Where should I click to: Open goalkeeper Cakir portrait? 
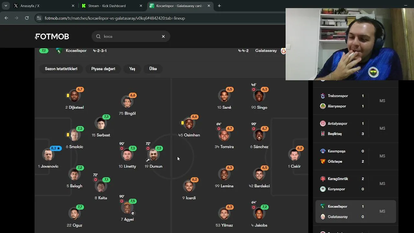(294, 155)
